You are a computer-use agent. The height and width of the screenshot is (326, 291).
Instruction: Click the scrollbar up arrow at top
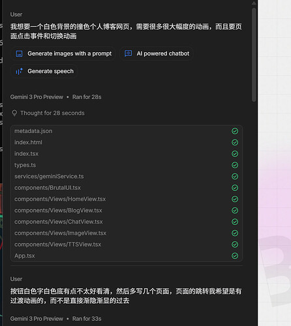[x=254, y=3]
